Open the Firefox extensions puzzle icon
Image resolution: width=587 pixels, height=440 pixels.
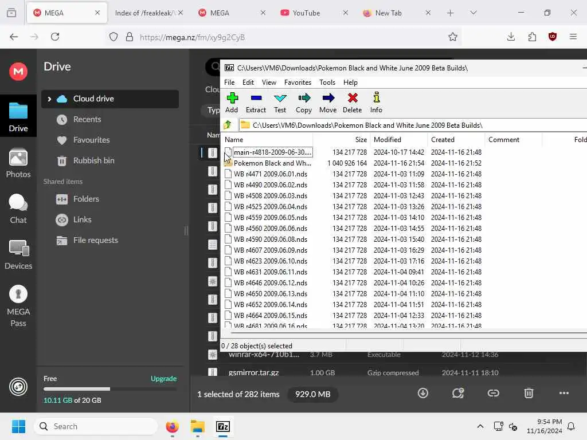pyautogui.click(x=532, y=37)
